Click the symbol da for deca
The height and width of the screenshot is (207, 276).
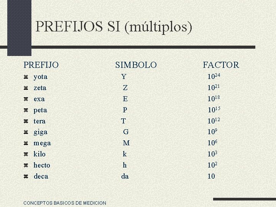pos(125,176)
